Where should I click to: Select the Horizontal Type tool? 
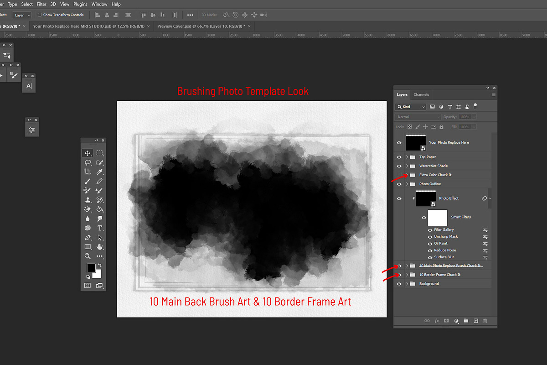99,228
